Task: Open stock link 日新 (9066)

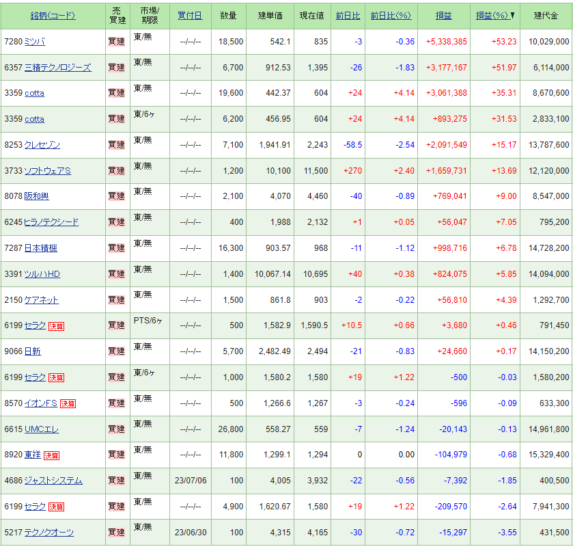Action: [33, 351]
